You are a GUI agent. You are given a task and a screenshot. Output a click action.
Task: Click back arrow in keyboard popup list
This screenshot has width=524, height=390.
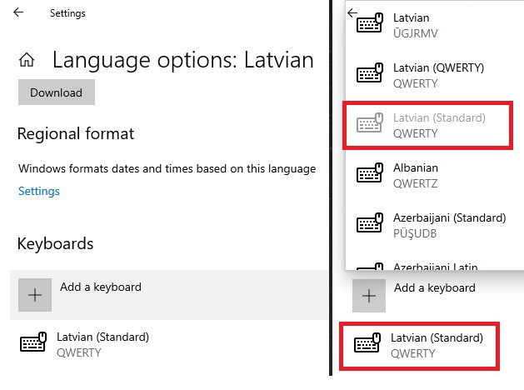(352, 12)
